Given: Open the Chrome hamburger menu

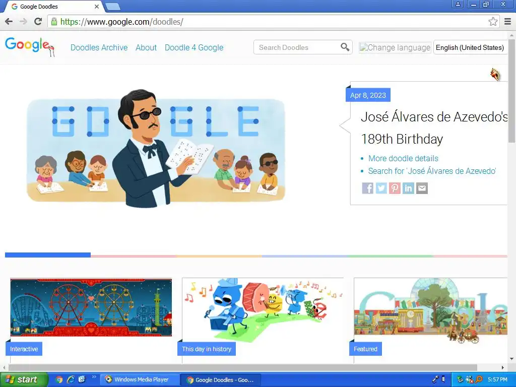Looking at the screenshot, I should pyautogui.click(x=508, y=22).
